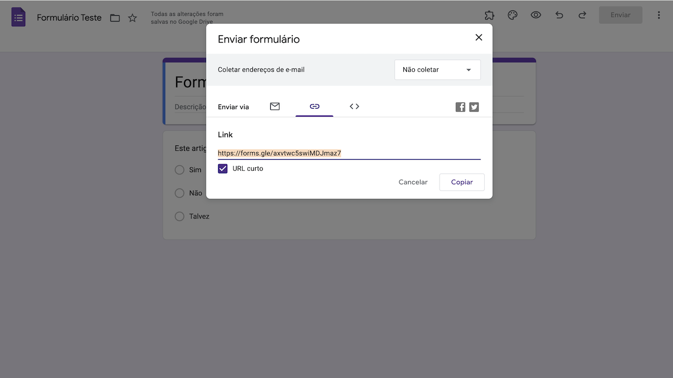Click the Cancelar button
The height and width of the screenshot is (378, 673).
(413, 182)
